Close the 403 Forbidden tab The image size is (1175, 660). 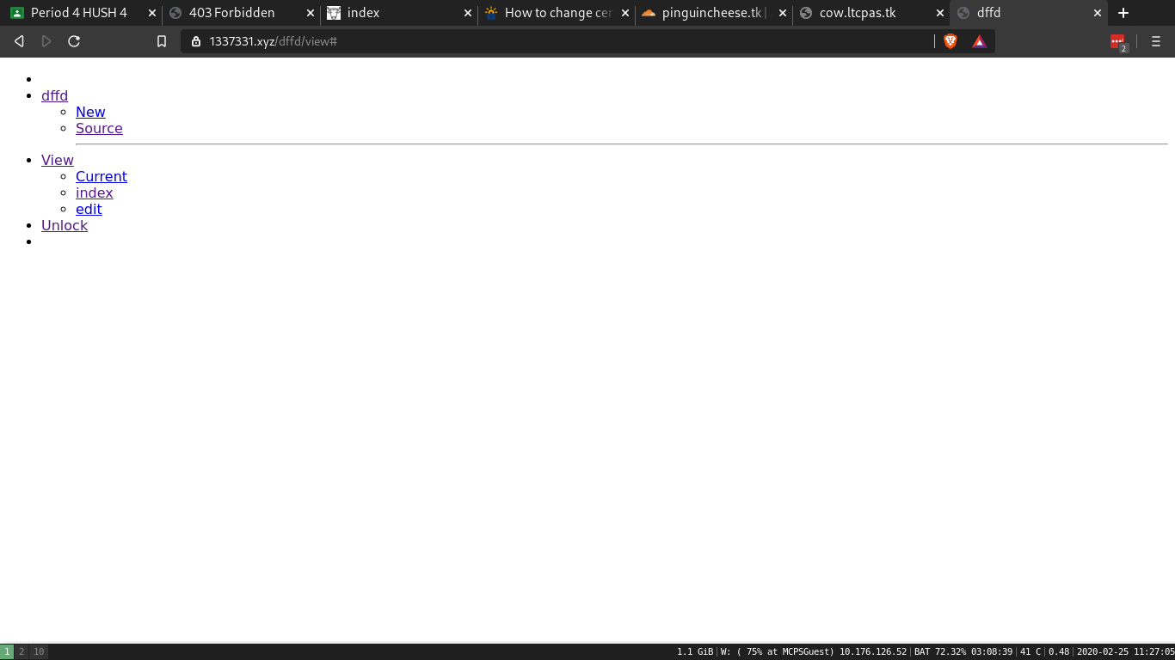(x=311, y=13)
